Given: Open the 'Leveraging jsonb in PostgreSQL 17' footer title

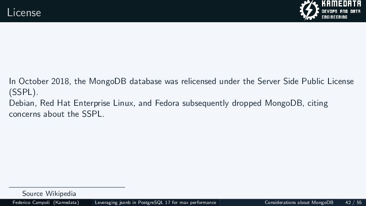Looking at the screenshot, I should click(155, 202).
